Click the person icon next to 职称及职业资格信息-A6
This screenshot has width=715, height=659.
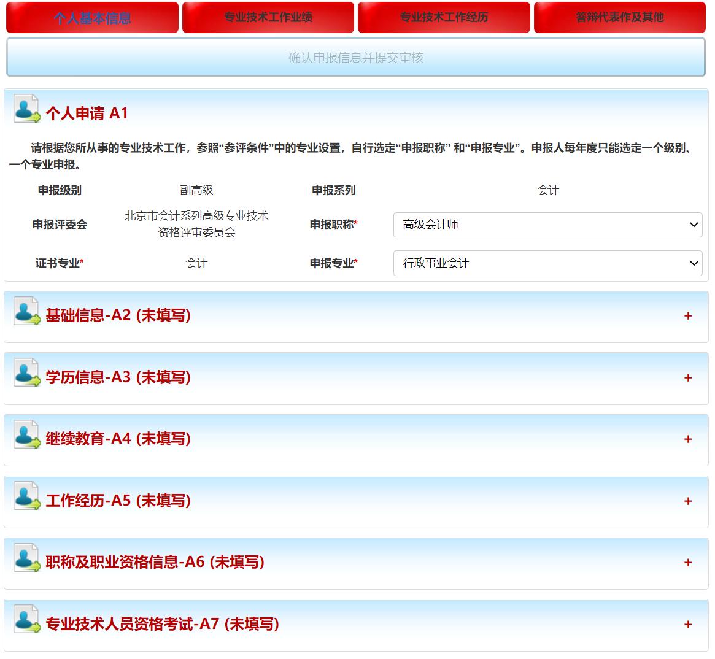26,558
